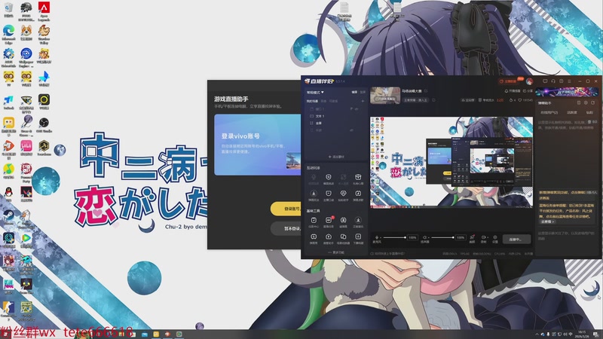Screen dimensions: 603x339
Task: Switch to the 活跃度 tab in 弹幕助手
Action: 572,112
